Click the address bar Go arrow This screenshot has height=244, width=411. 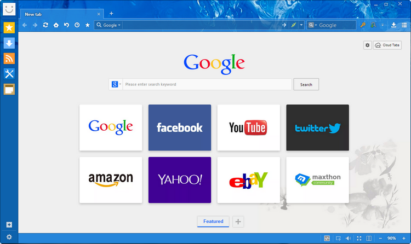(x=284, y=25)
